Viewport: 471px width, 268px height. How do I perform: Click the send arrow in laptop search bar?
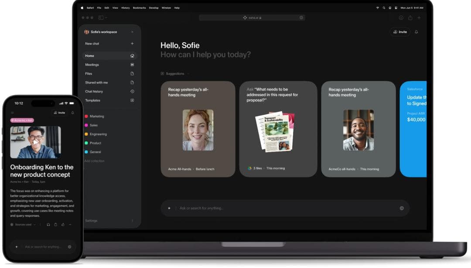pyautogui.click(x=402, y=208)
